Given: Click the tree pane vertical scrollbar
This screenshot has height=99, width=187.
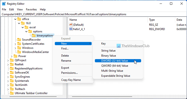Looking at the screenshot, I should point(65,56).
